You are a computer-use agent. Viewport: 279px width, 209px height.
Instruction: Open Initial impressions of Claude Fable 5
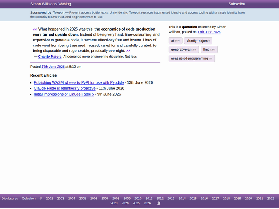[x=64, y=94]
